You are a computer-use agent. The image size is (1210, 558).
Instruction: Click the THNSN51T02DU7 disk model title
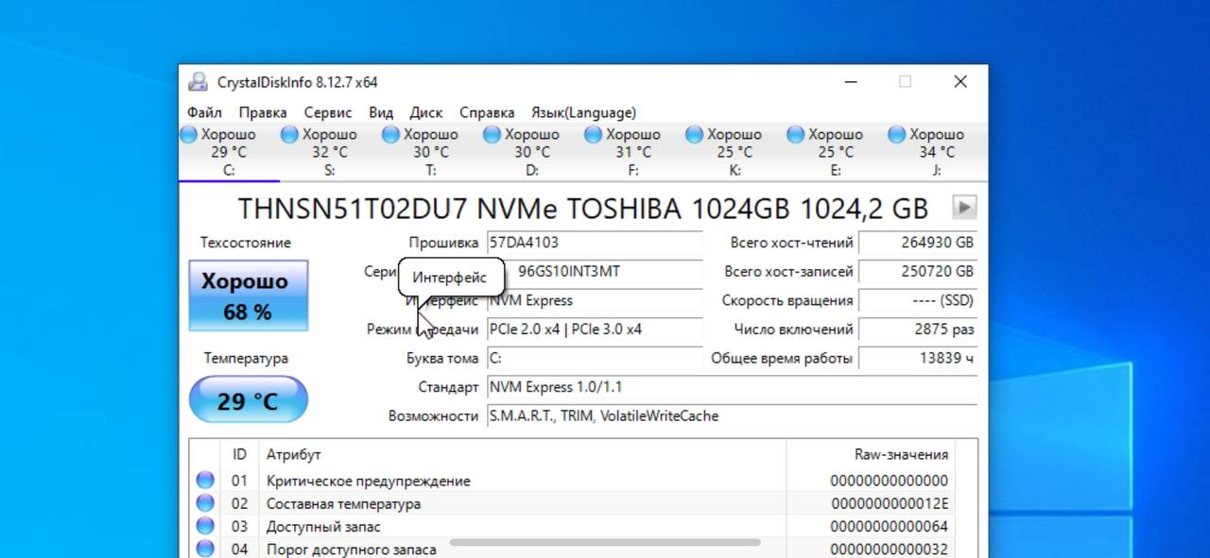pyautogui.click(x=583, y=208)
